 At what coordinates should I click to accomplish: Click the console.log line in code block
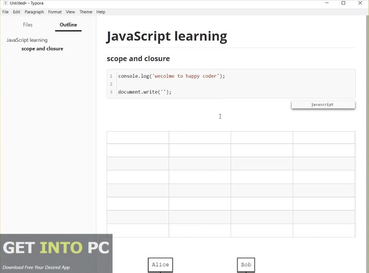pos(172,76)
